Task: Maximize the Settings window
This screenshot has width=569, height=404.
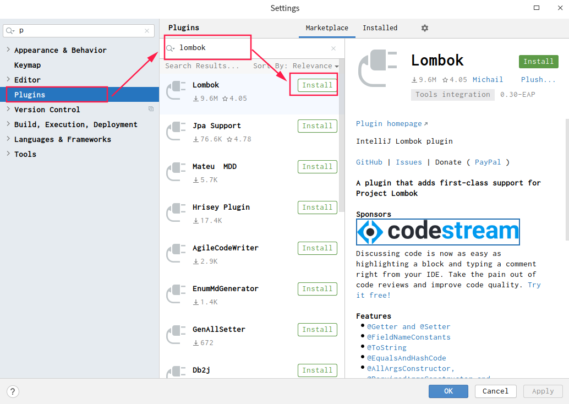Action: 537,8
